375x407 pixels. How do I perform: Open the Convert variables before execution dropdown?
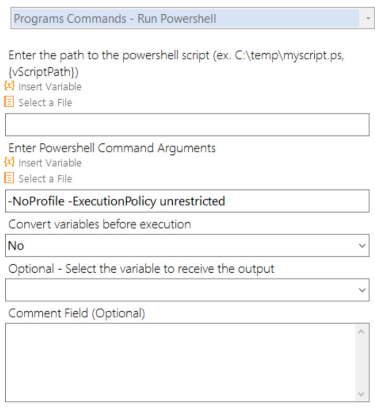coord(187,246)
